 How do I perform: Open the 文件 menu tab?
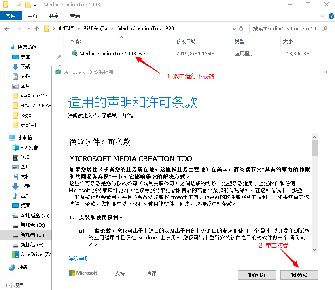(x=11, y=16)
